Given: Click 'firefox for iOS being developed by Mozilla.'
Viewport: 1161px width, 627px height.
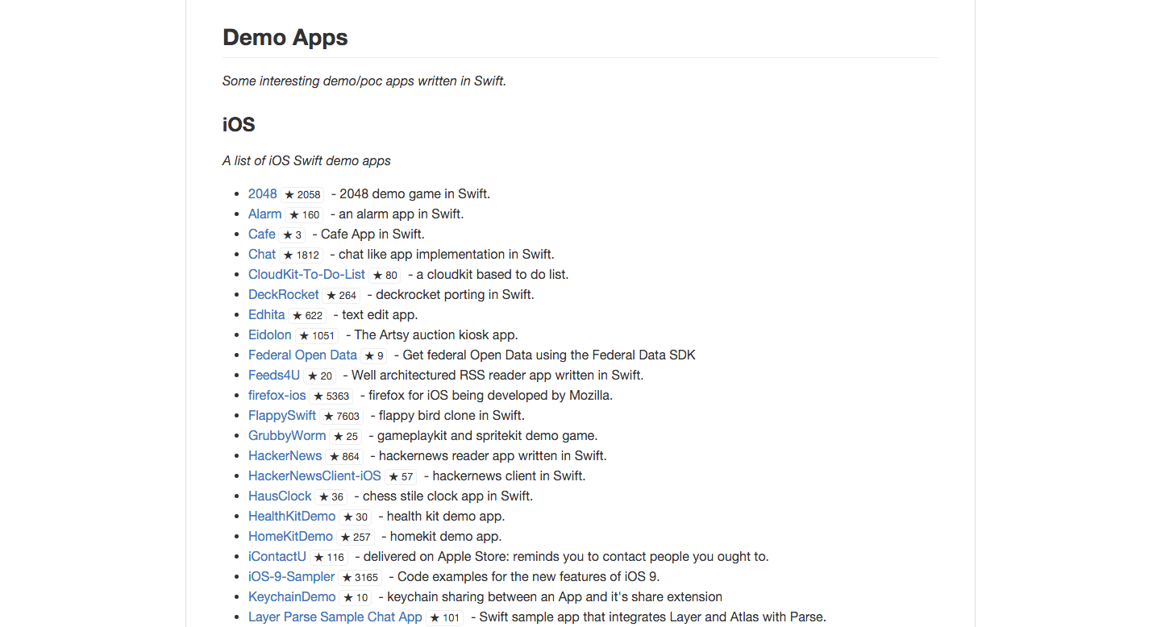Looking at the screenshot, I should tap(491, 395).
